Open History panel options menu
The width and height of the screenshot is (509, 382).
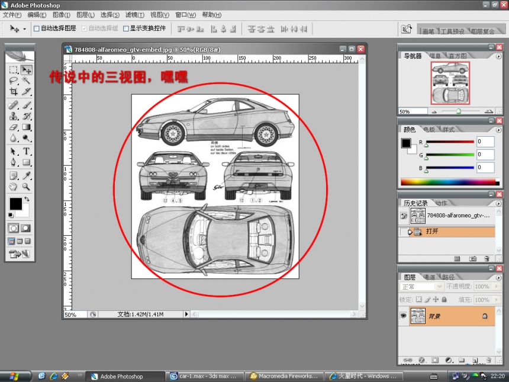coord(498,203)
